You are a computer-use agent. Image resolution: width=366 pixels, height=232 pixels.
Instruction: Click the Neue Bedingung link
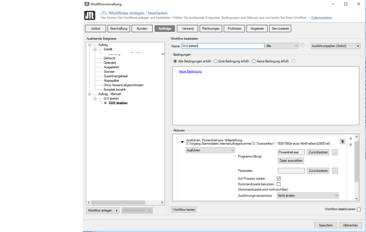coord(190,71)
